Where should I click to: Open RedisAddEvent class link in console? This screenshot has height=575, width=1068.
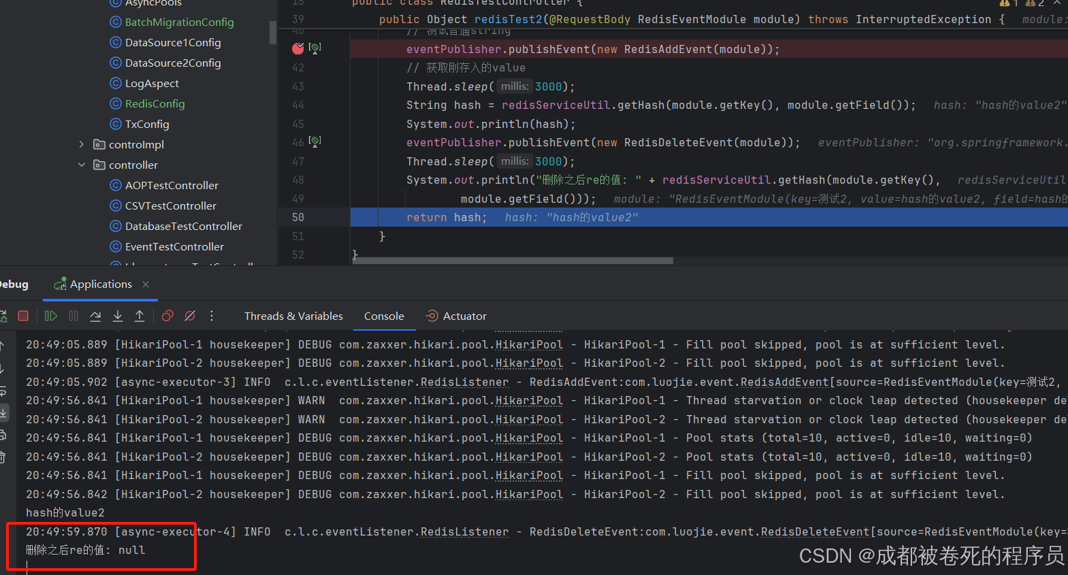(784, 382)
